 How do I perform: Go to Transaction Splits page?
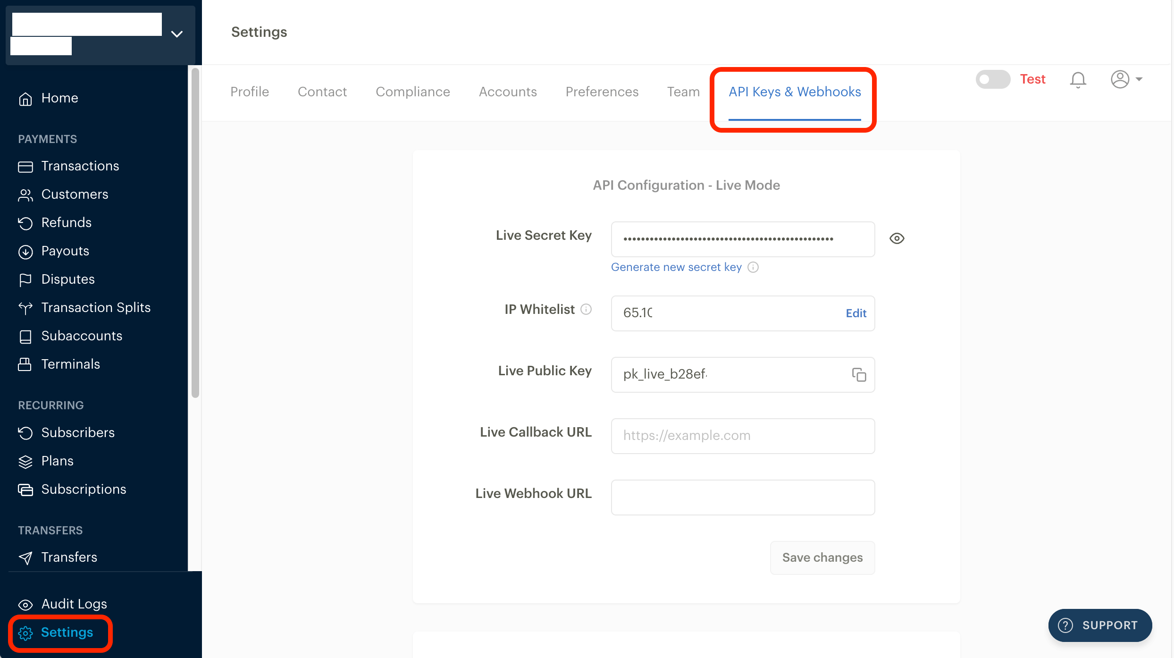pyautogui.click(x=95, y=308)
